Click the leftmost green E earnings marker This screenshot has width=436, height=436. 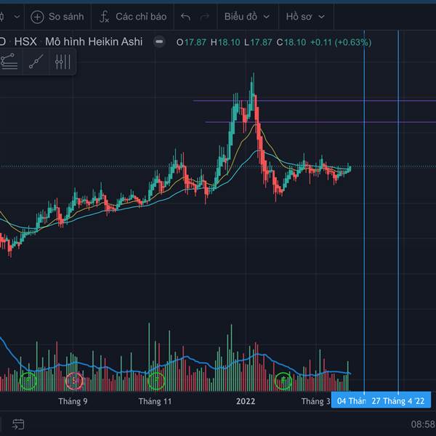pyautogui.click(x=28, y=380)
